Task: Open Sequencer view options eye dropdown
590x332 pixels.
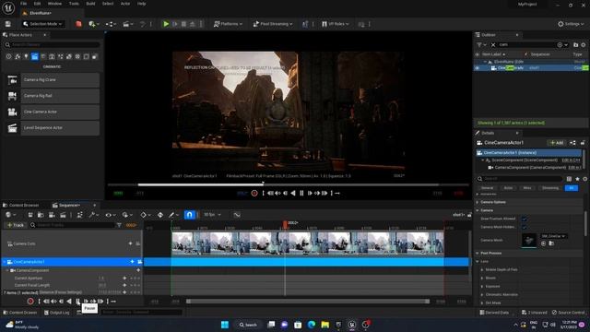Action: coord(110,215)
